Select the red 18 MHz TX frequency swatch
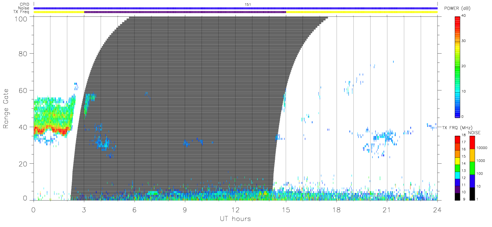 (457, 139)
